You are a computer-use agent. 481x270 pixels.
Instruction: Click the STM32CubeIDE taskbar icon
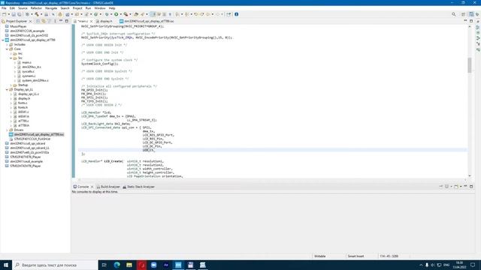[178, 265]
